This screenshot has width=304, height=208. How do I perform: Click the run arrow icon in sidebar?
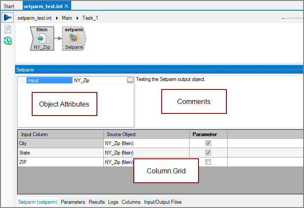click(x=7, y=18)
